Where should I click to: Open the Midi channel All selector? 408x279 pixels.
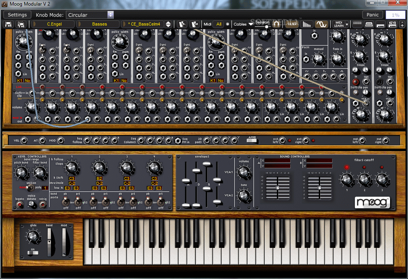(219, 24)
